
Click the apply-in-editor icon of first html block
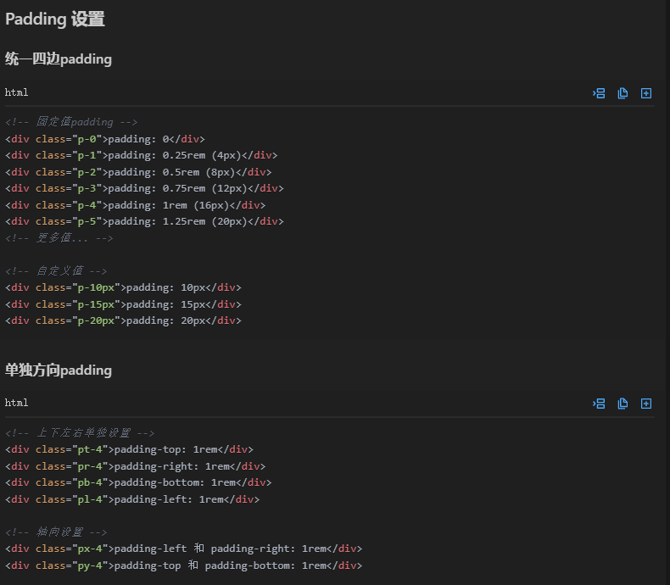point(599,93)
